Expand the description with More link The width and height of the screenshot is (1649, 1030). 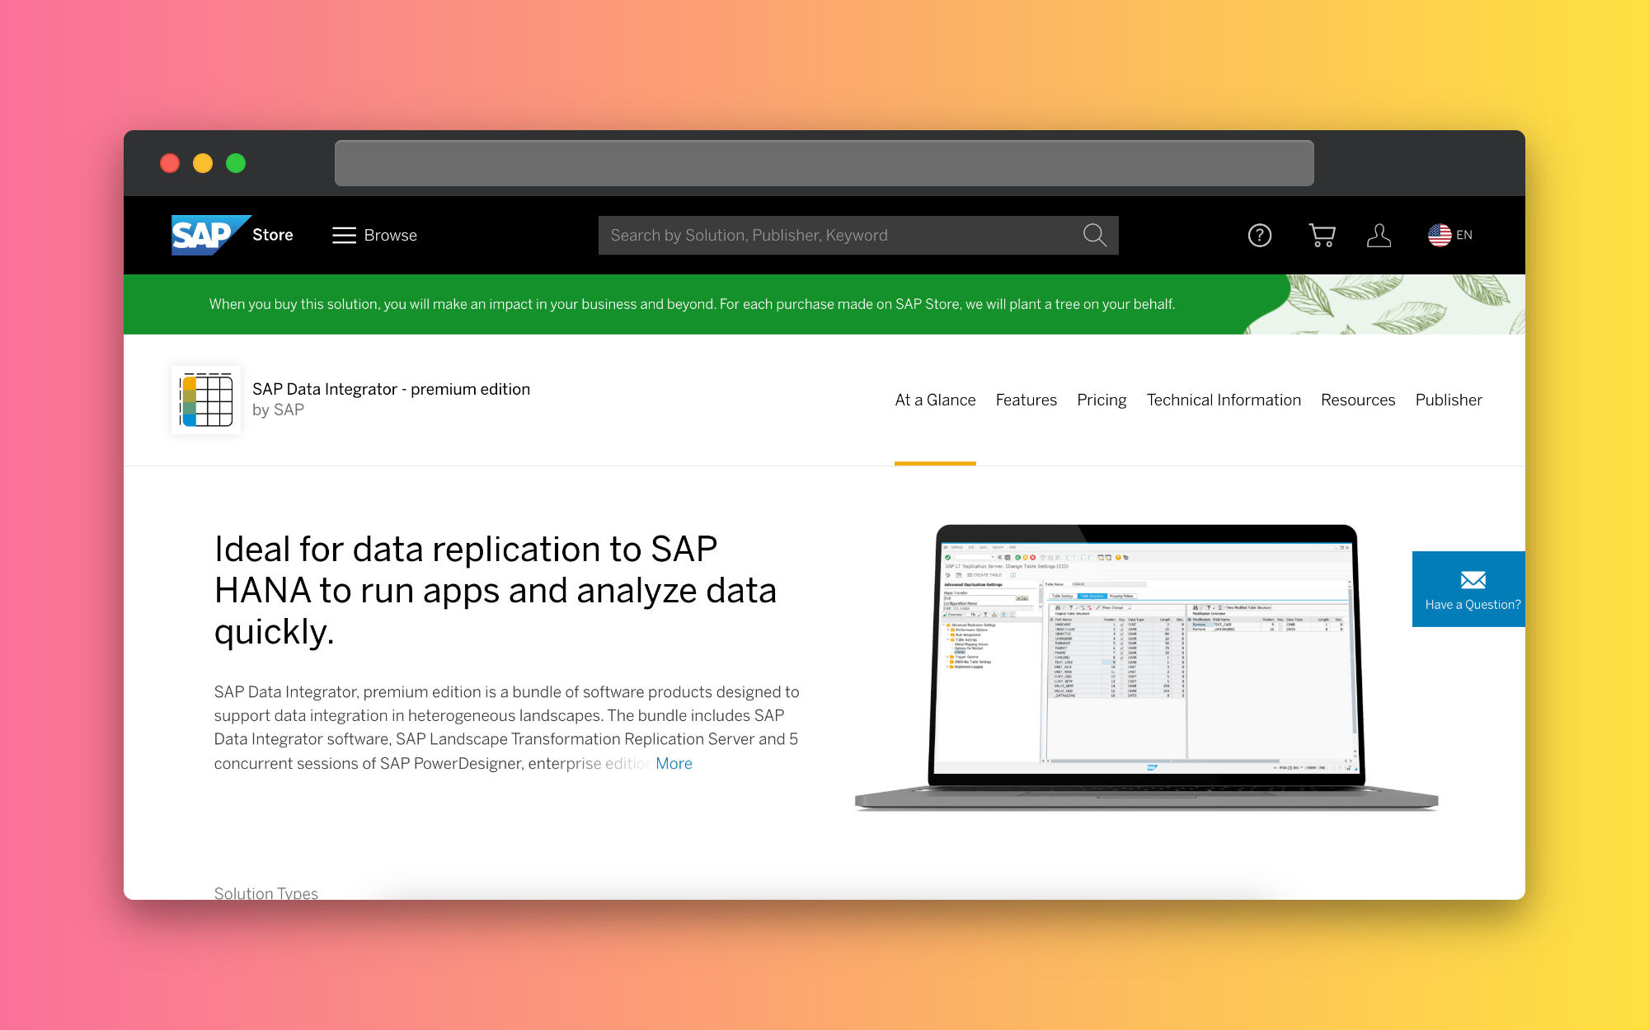coord(674,764)
